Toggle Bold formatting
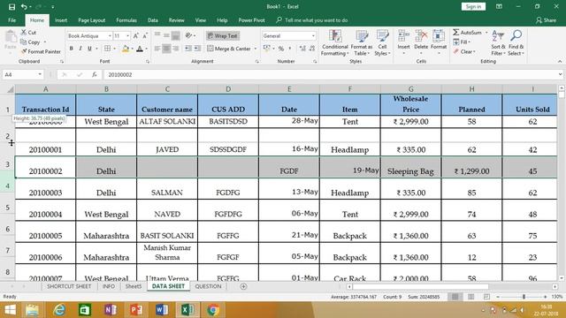The width and height of the screenshot is (566, 318). point(71,49)
